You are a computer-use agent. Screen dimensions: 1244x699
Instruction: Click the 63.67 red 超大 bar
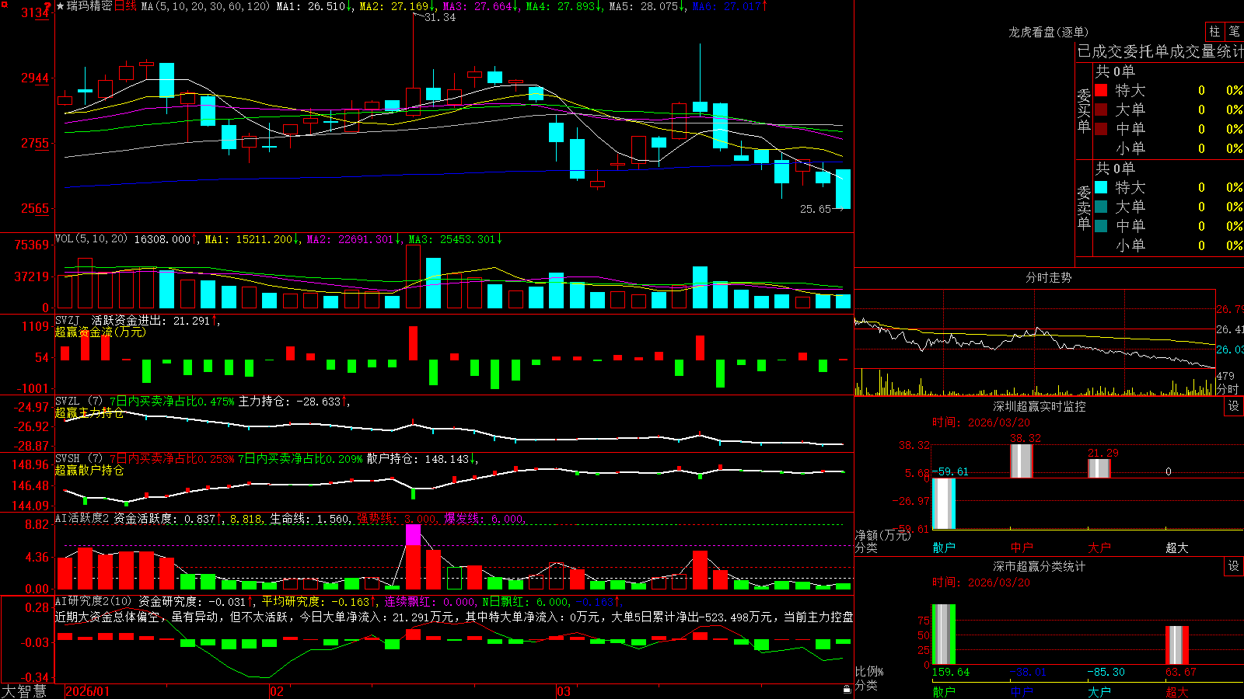click(x=1177, y=645)
